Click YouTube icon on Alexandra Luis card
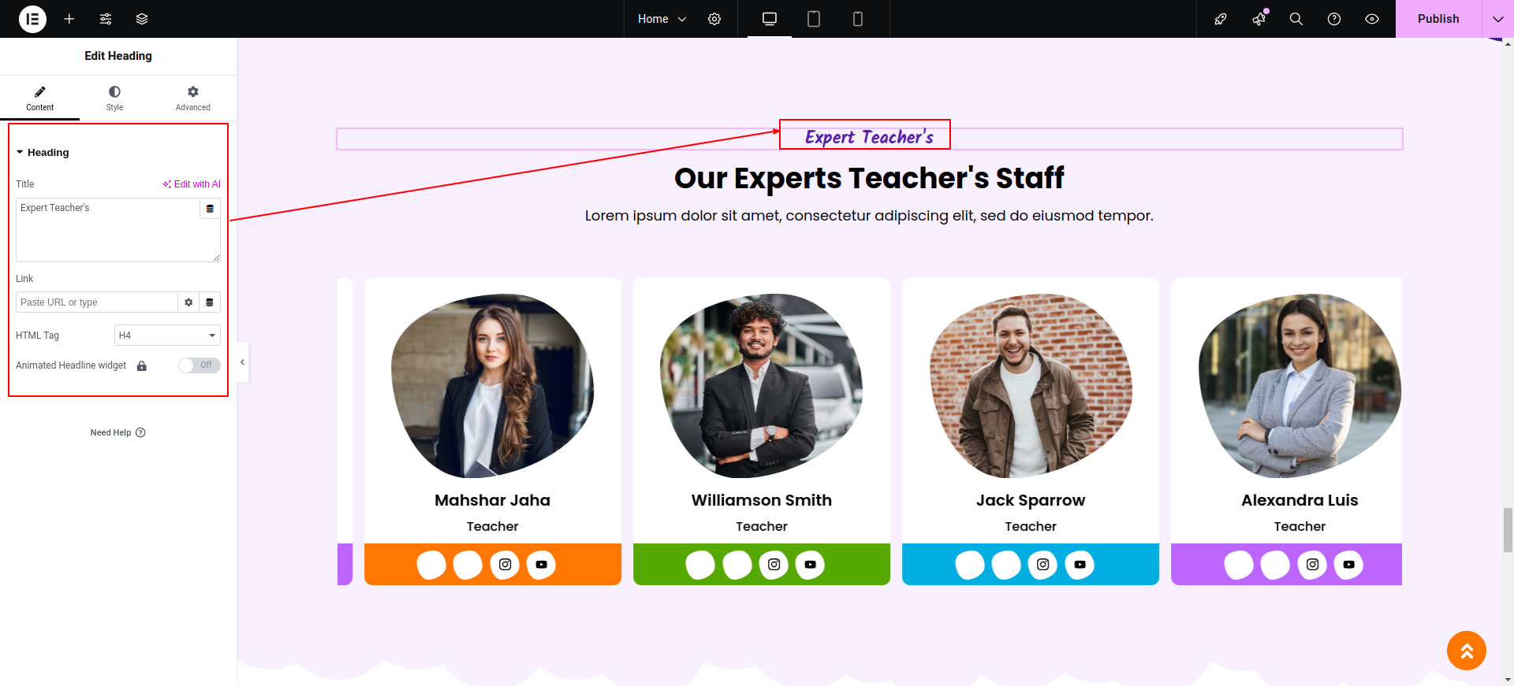This screenshot has height=686, width=1514. coord(1348,565)
